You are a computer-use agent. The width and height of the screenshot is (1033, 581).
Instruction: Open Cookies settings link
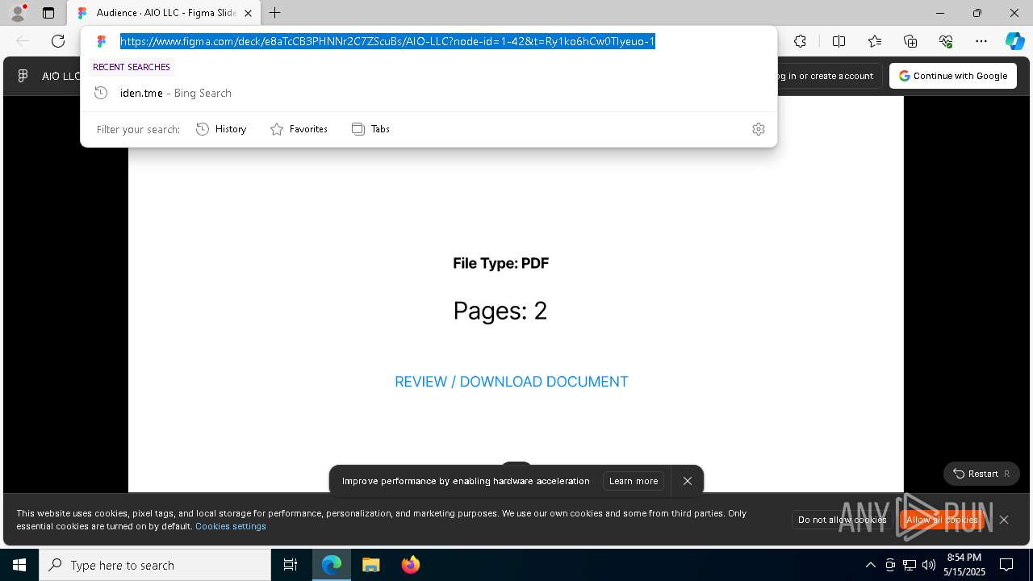tap(231, 526)
